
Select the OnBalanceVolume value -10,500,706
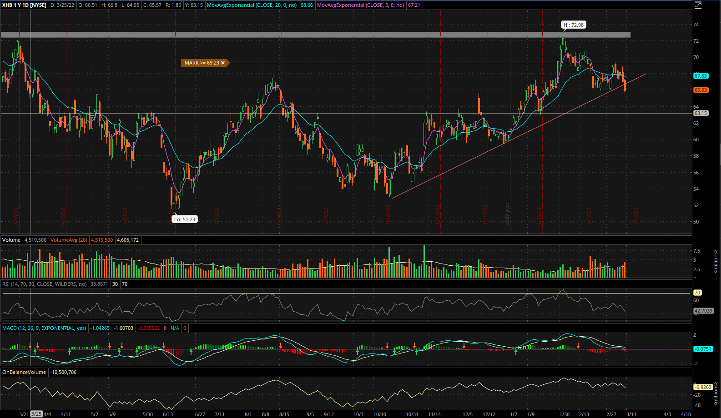coord(64,372)
